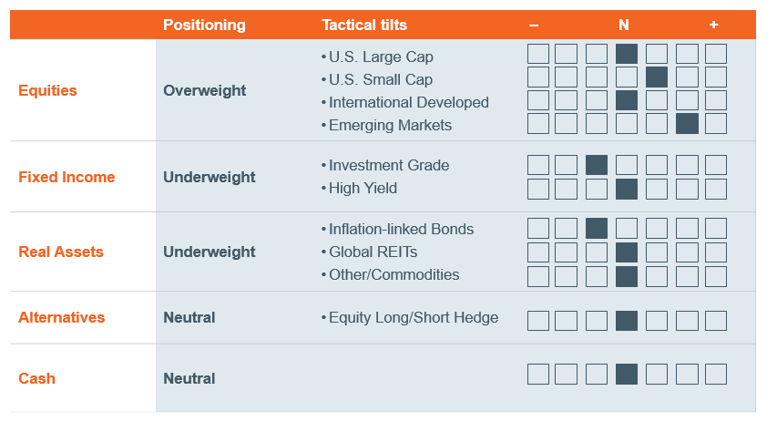
Task: Click the filled box in High Yield row
Action: tap(627, 189)
